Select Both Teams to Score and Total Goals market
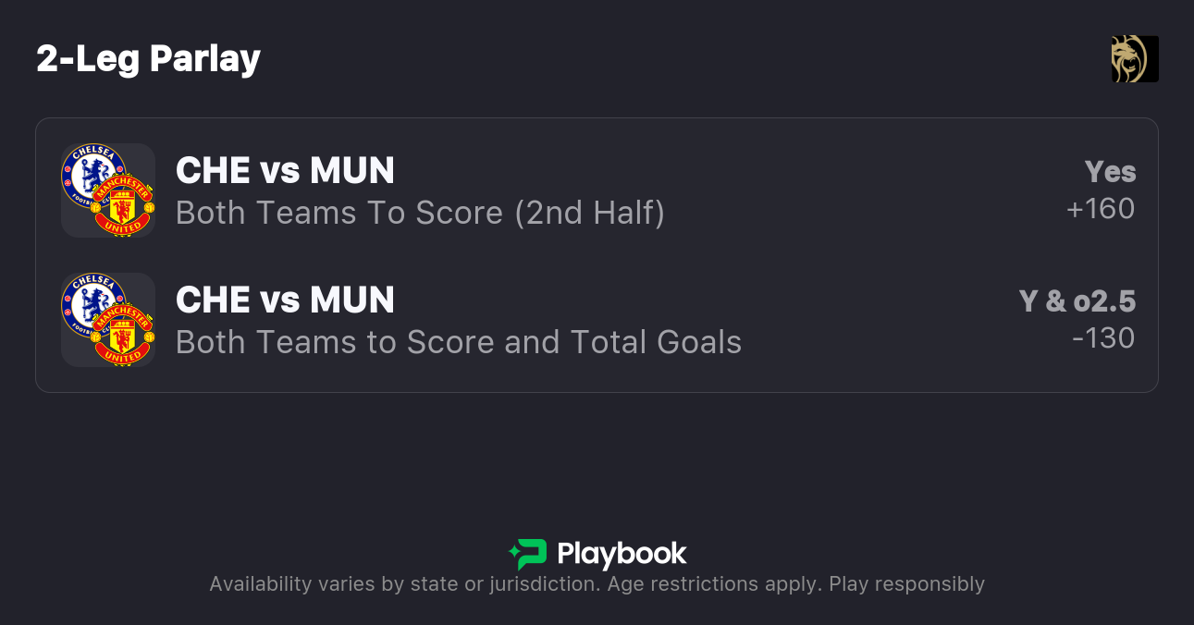The width and height of the screenshot is (1194, 625). point(458,342)
